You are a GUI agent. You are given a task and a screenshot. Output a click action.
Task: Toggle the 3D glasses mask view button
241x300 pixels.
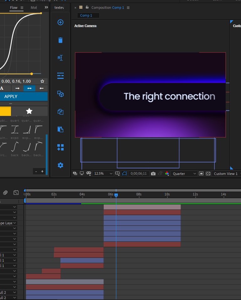tap(89, 173)
